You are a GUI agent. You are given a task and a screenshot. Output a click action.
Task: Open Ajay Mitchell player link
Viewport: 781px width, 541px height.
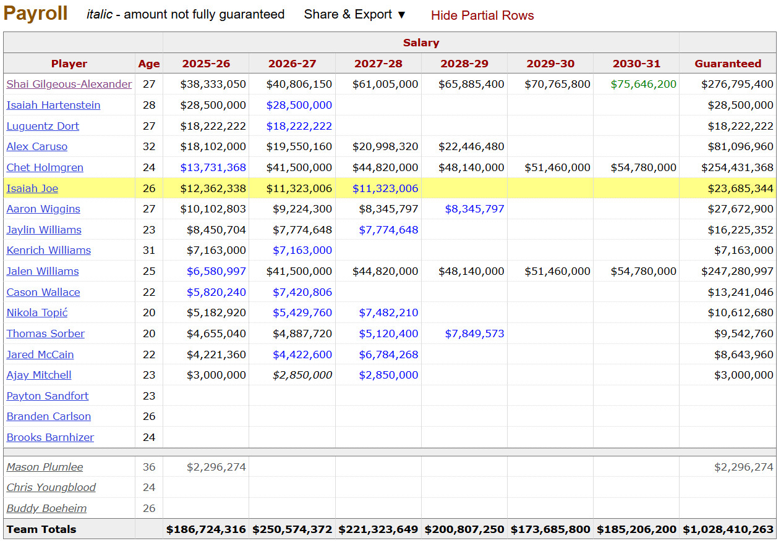[39, 375]
